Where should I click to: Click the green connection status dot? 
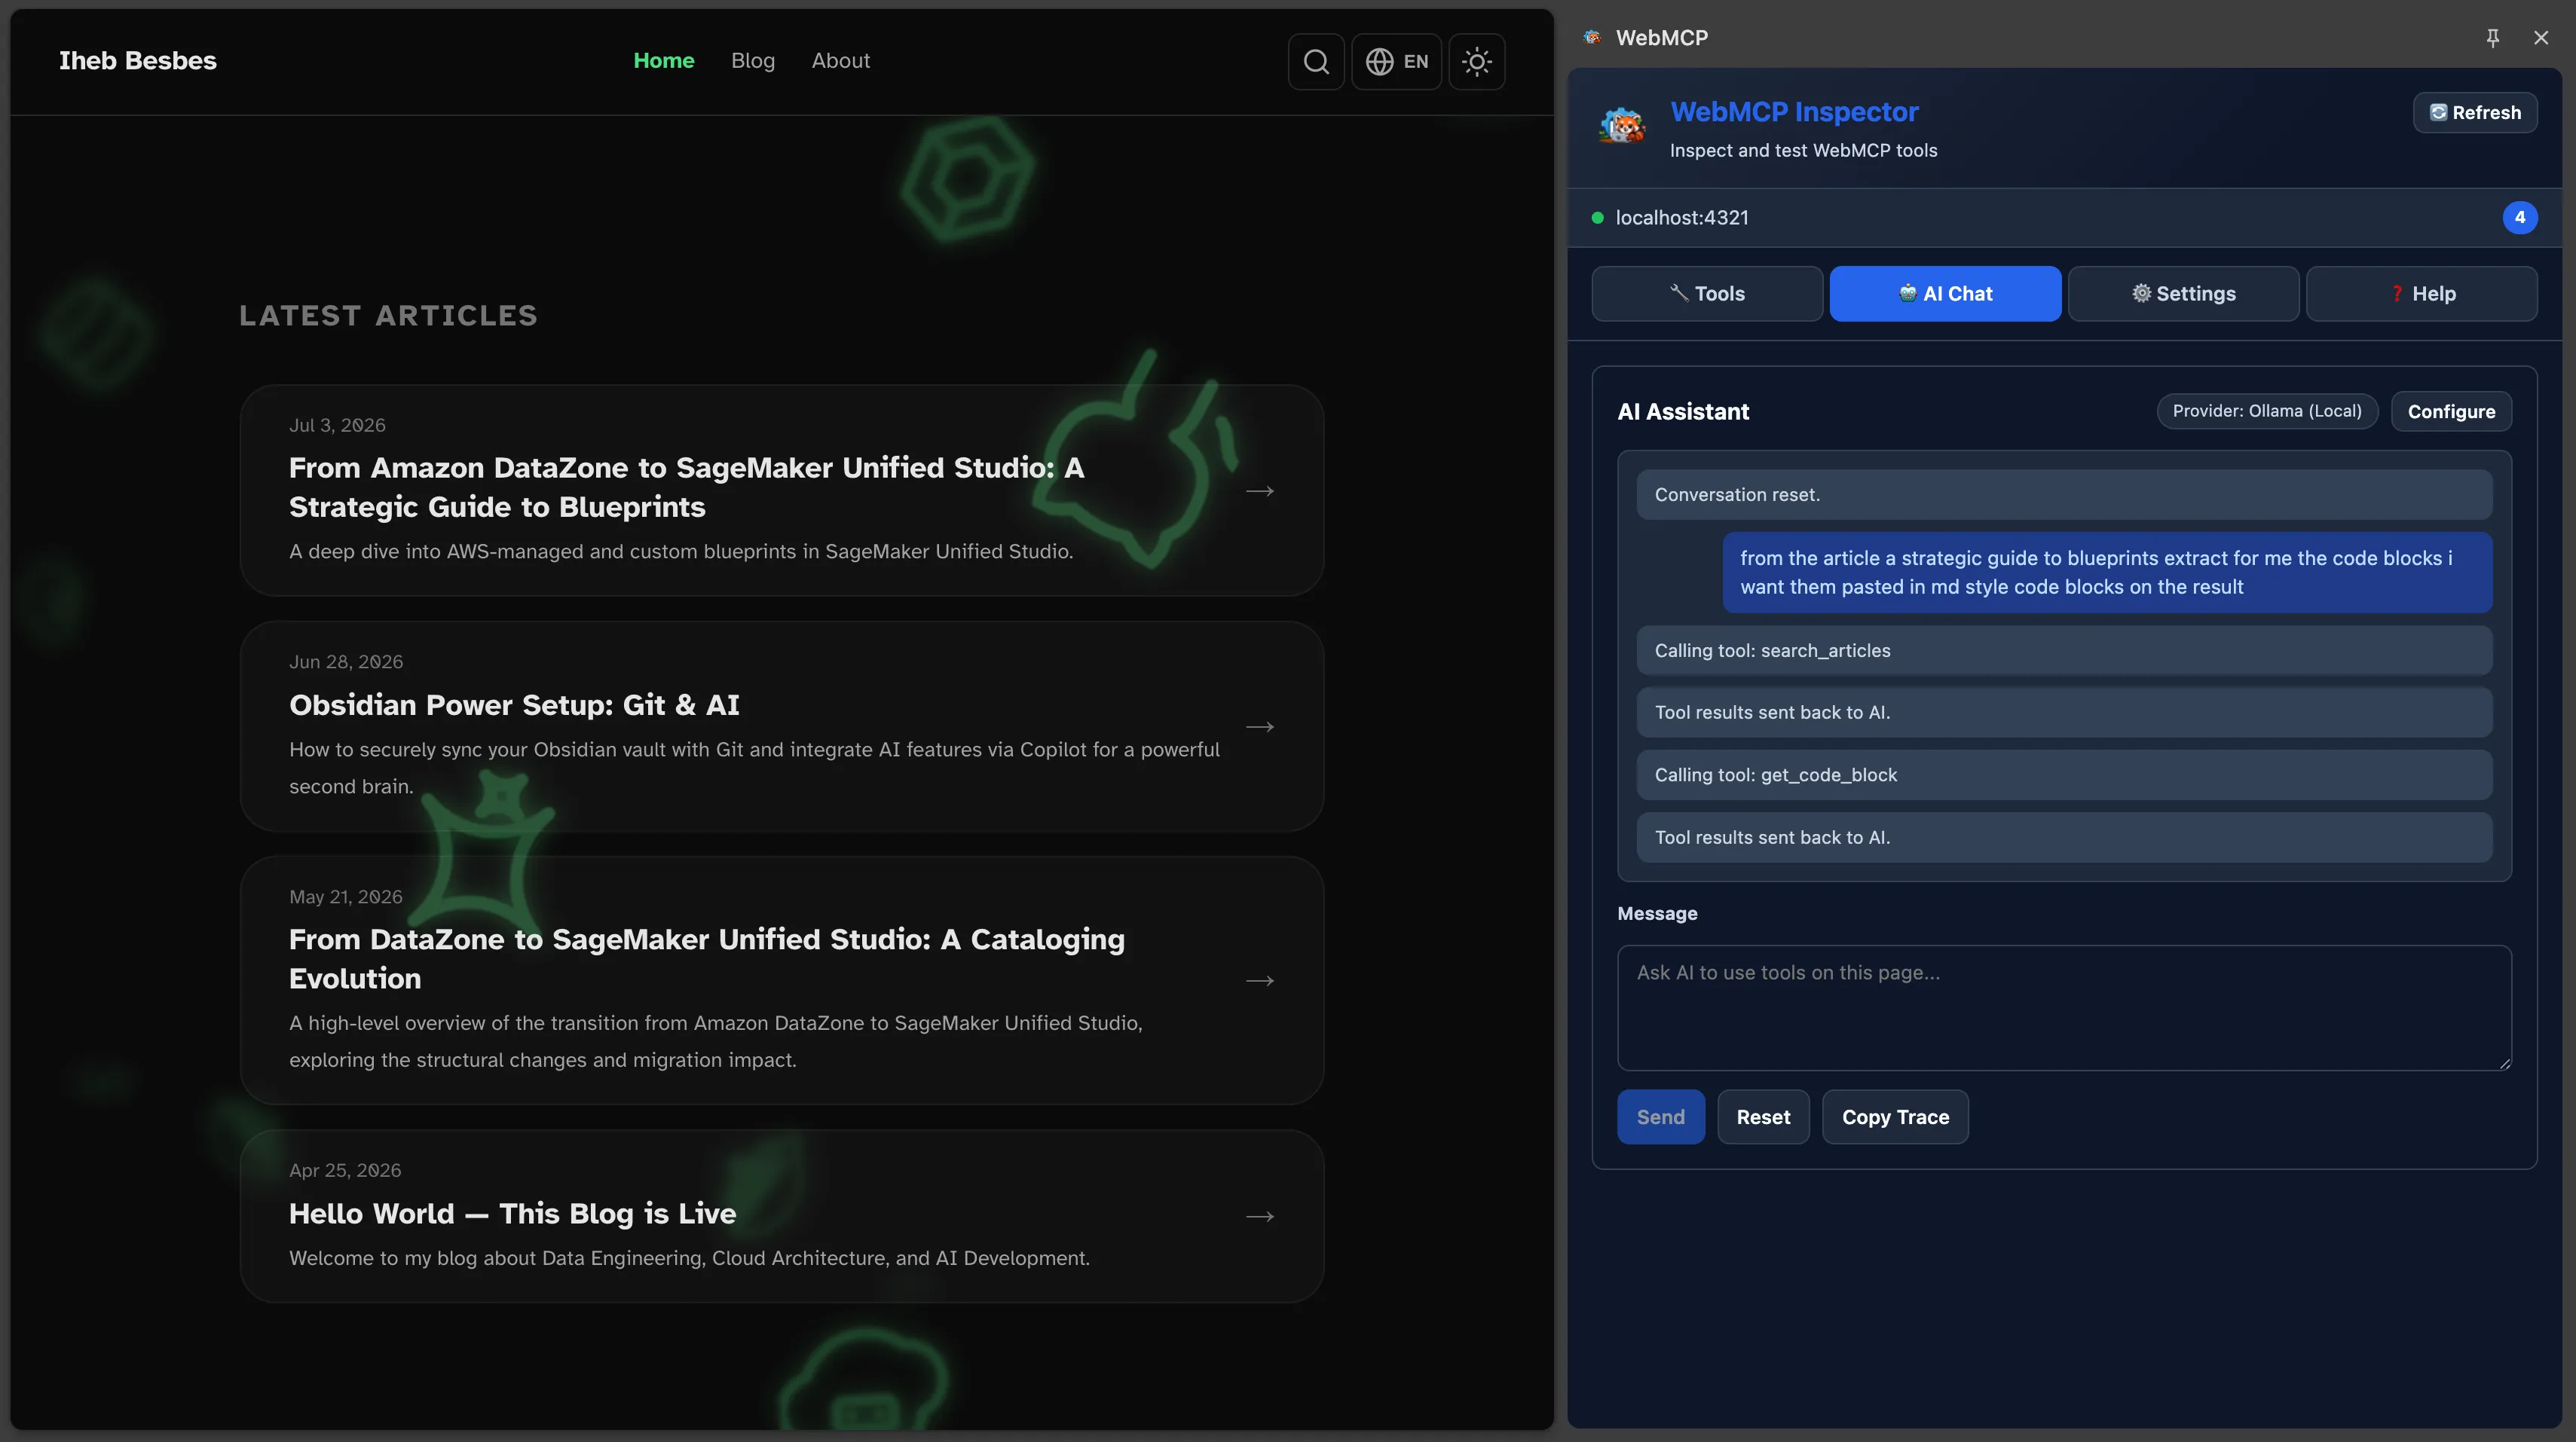(1597, 218)
